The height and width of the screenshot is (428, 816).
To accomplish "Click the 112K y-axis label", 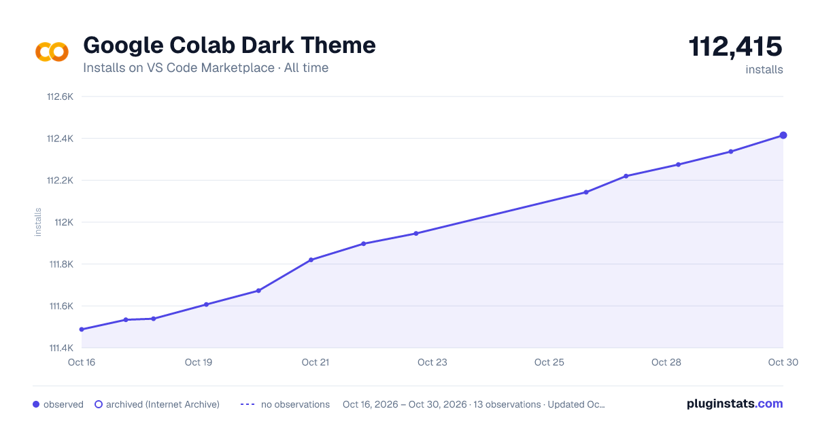I will tap(63, 222).
